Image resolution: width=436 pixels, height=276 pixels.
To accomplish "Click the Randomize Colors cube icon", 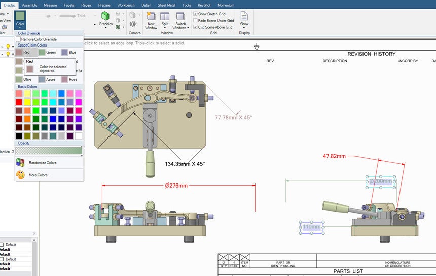I will [20, 163].
